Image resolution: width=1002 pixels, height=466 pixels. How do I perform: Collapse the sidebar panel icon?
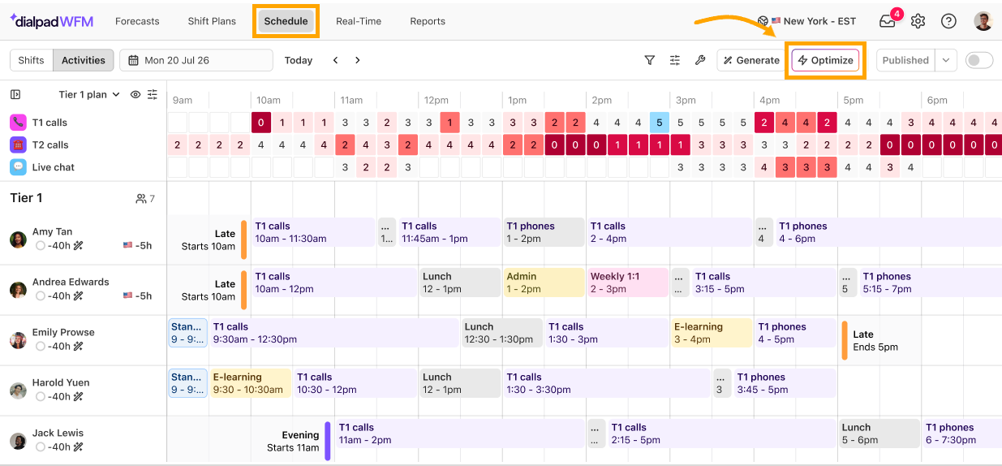pyautogui.click(x=15, y=94)
